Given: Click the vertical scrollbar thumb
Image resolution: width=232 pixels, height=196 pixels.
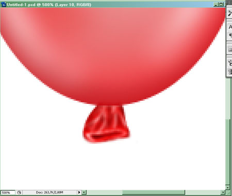Looking at the screenshot, I should pyautogui.click(x=228, y=152).
